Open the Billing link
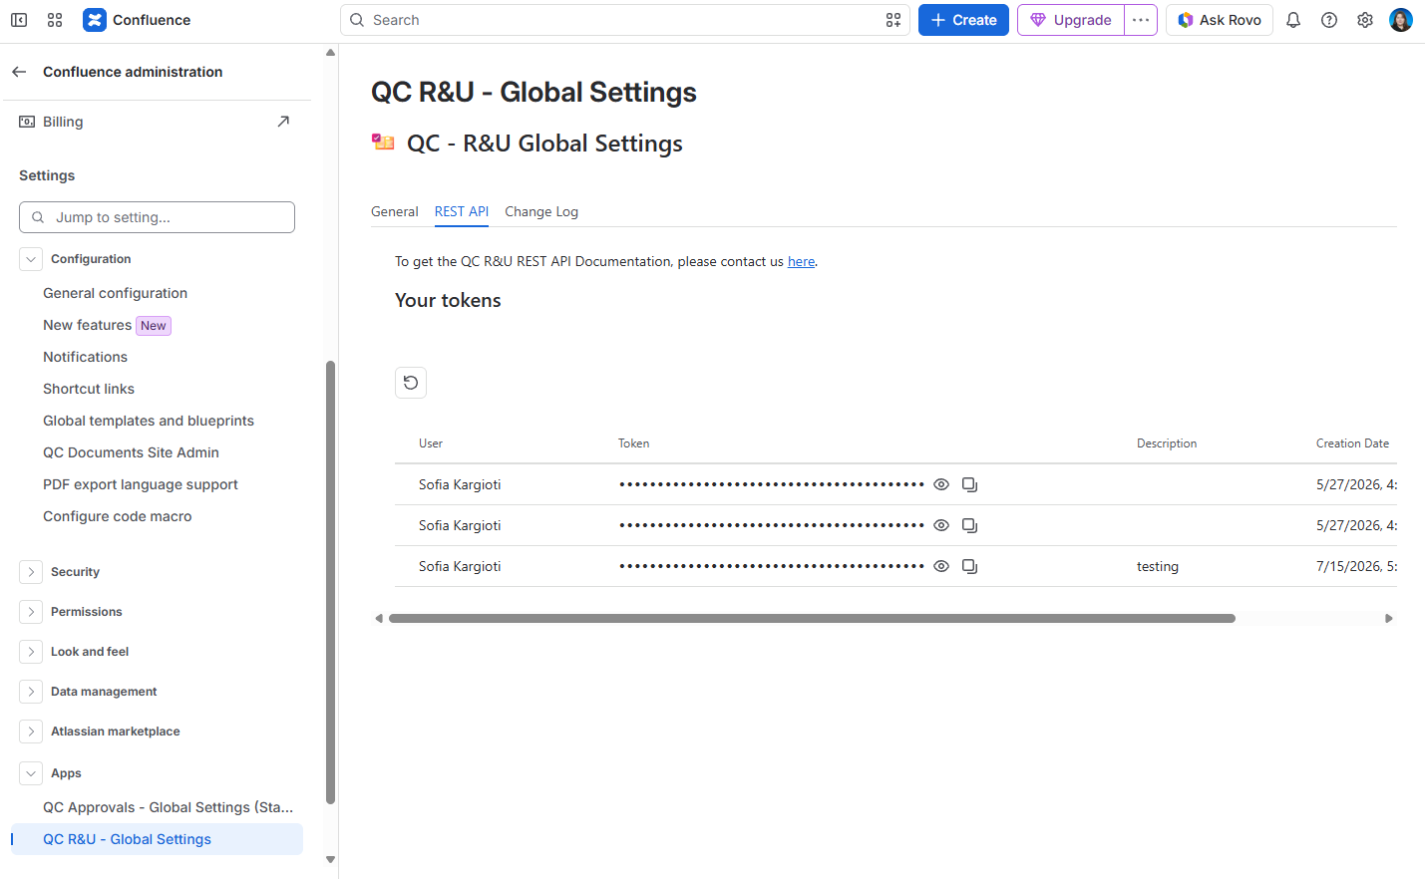The width and height of the screenshot is (1425, 879). click(63, 122)
